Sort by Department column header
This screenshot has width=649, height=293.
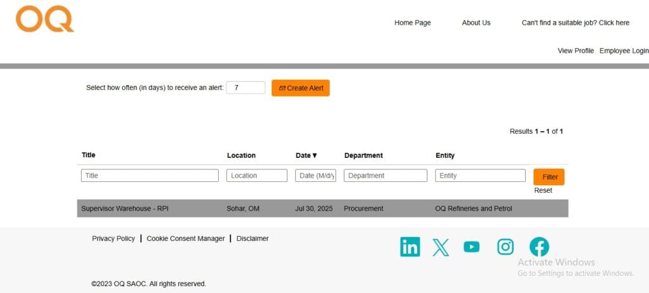coord(363,155)
